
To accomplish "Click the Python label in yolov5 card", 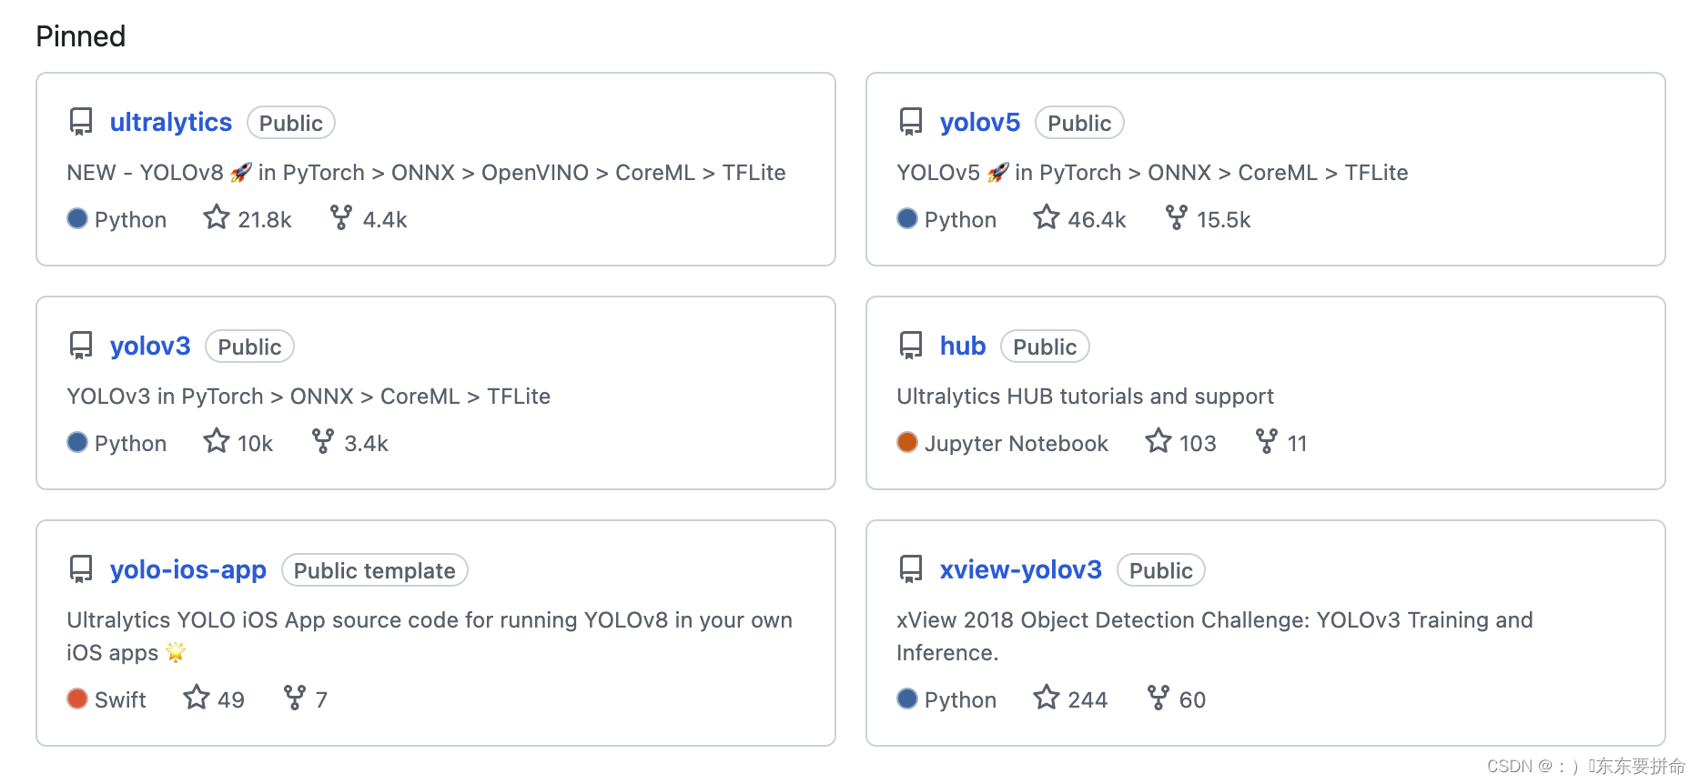I will point(960,220).
